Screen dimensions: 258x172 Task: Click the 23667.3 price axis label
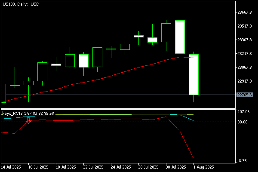[245, 12]
